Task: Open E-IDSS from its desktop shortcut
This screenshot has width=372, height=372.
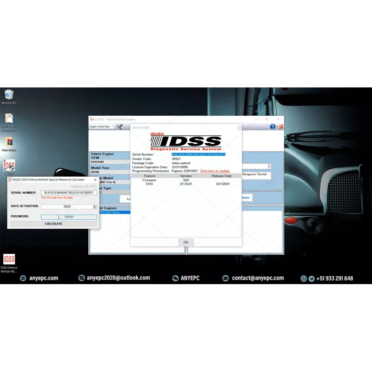Action: coord(9,165)
